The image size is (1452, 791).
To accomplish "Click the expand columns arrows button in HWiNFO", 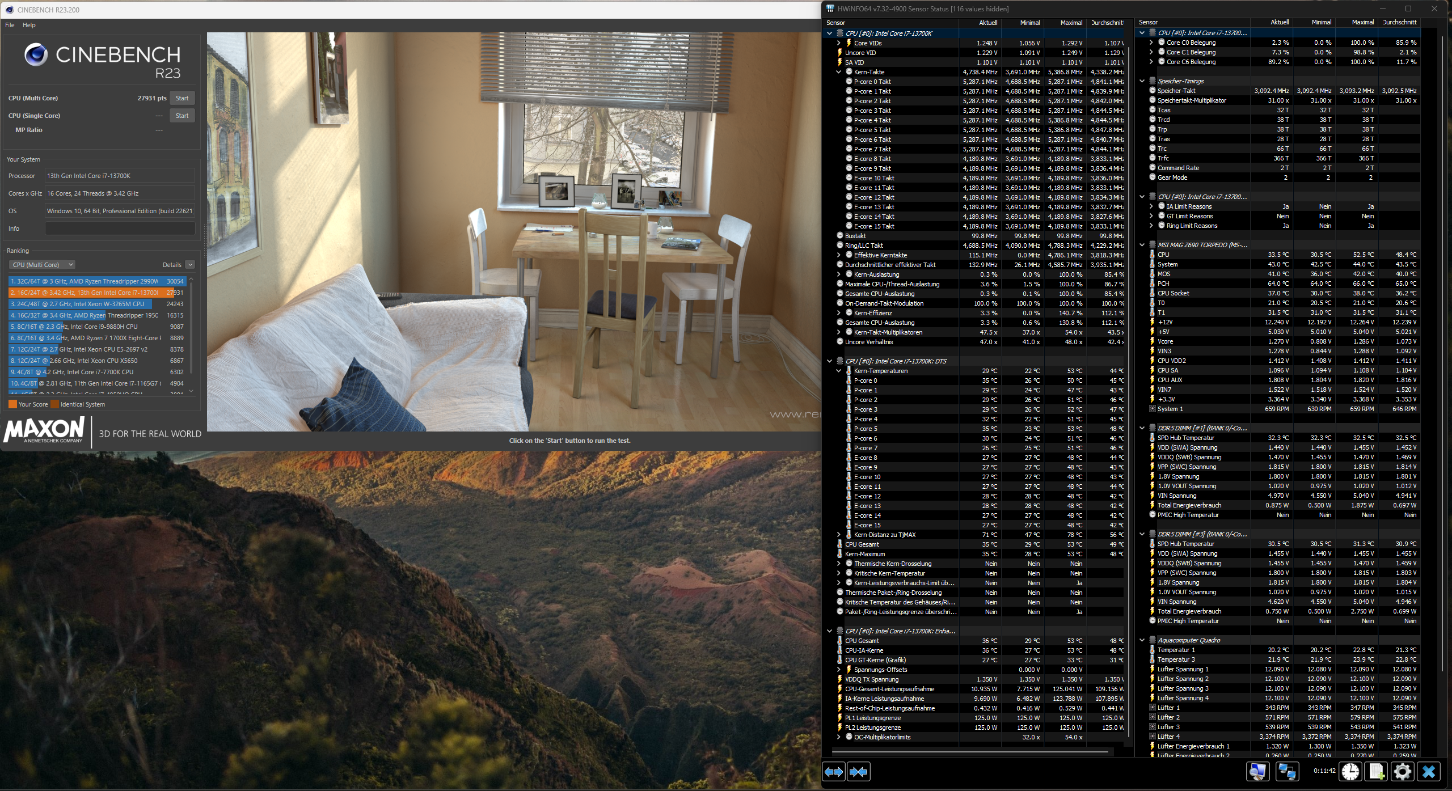I will coord(834,772).
